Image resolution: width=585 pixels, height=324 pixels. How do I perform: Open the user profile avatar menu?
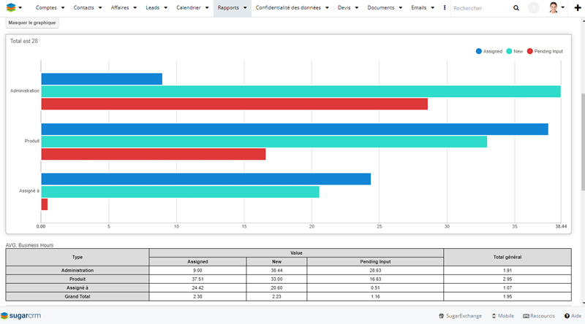click(554, 7)
